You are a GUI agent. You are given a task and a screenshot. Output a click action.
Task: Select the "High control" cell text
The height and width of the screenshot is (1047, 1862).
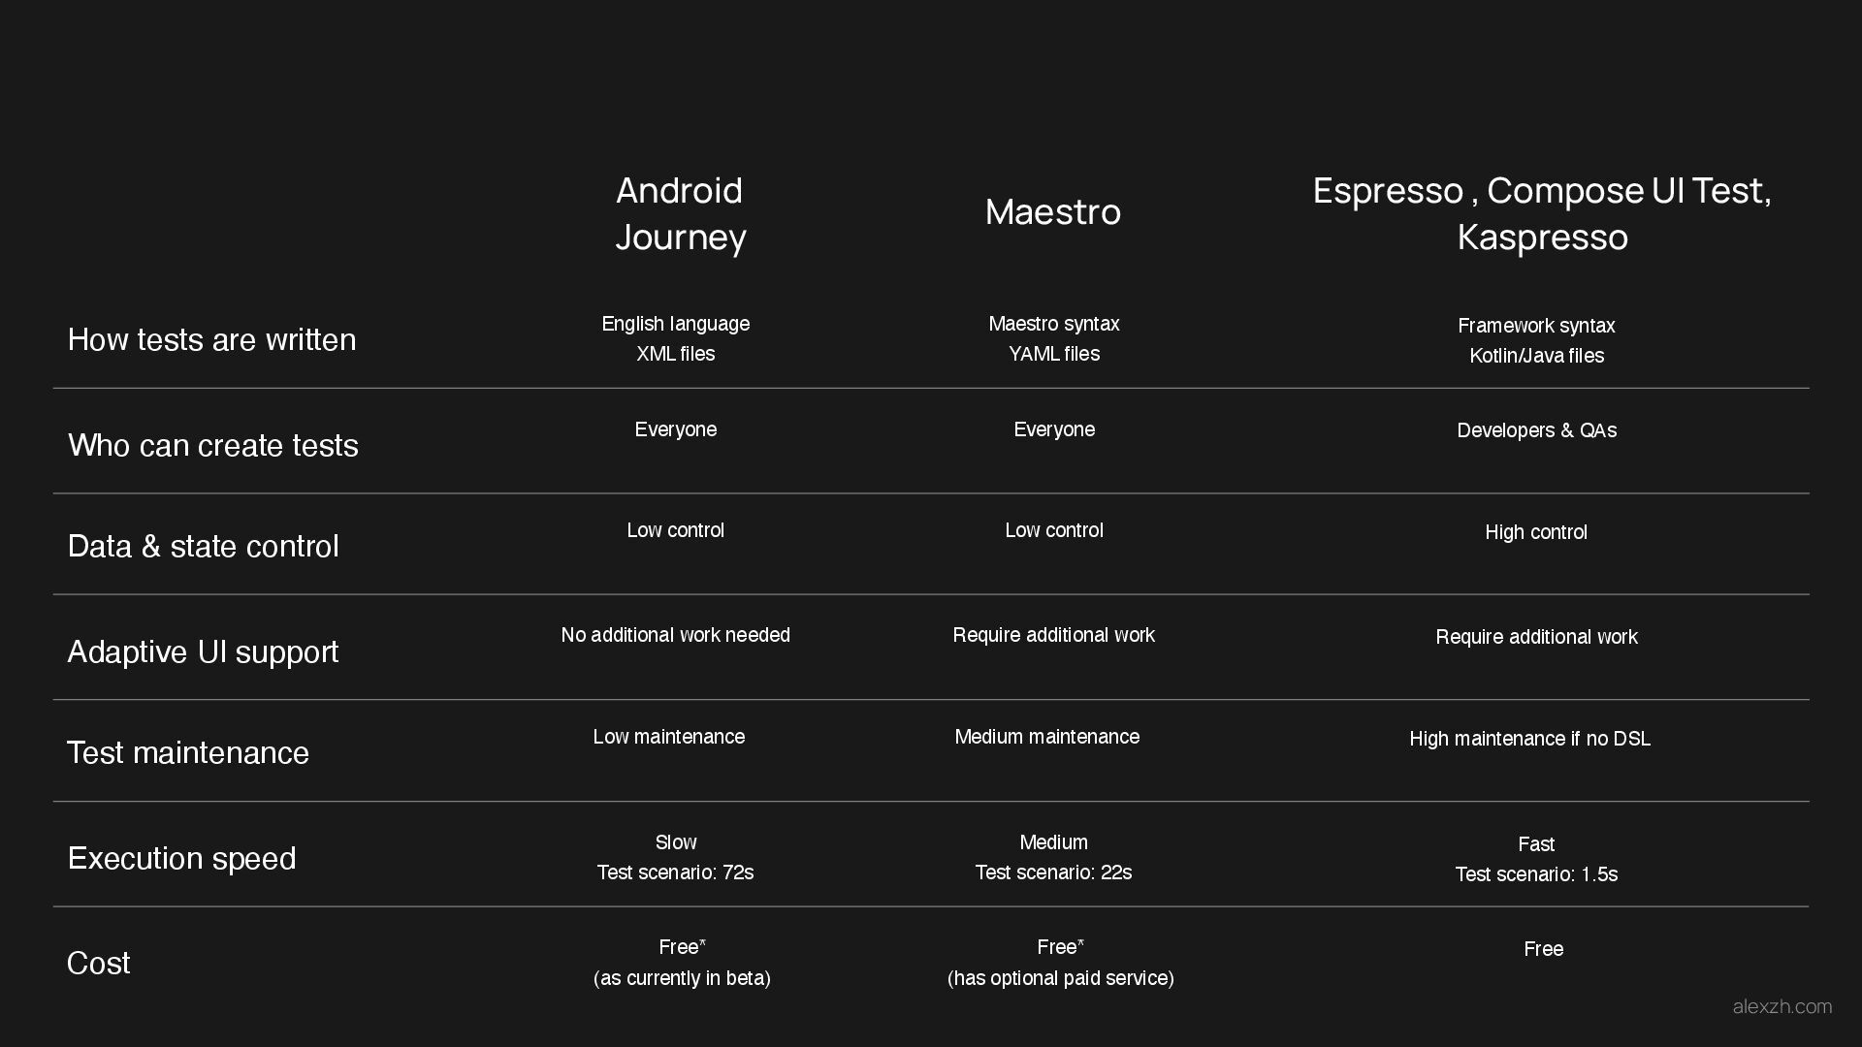(x=1536, y=532)
